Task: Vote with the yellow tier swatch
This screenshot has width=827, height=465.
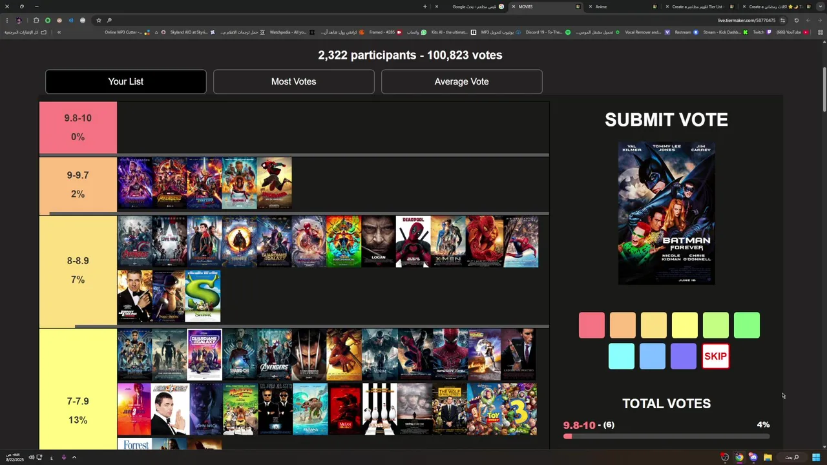Action: (685, 325)
